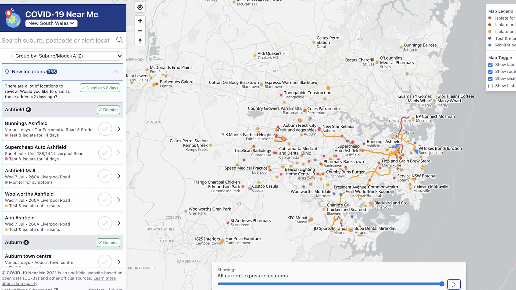The image size is (516, 290).
Task: Click the blue Monitor symptoms legend dot
Action: click(x=490, y=45)
